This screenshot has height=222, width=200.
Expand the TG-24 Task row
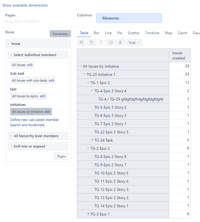click(92, 140)
